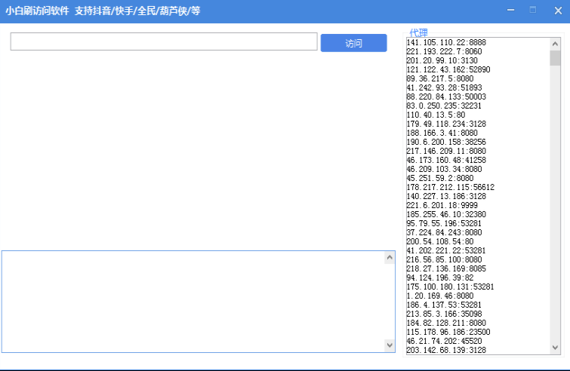The height and width of the screenshot is (371, 570).
Task: Select proxy 221.6.201.18:9999
Action: click(442, 205)
